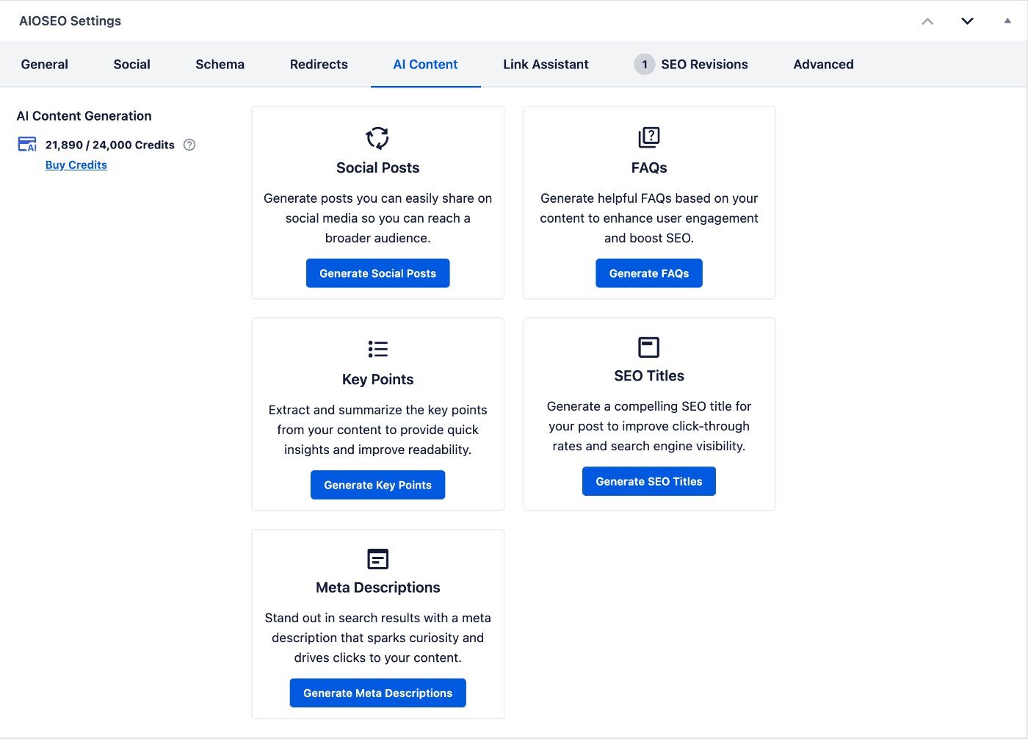
Task: Click Generate Key Points button
Action: click(x=377, y=485)
